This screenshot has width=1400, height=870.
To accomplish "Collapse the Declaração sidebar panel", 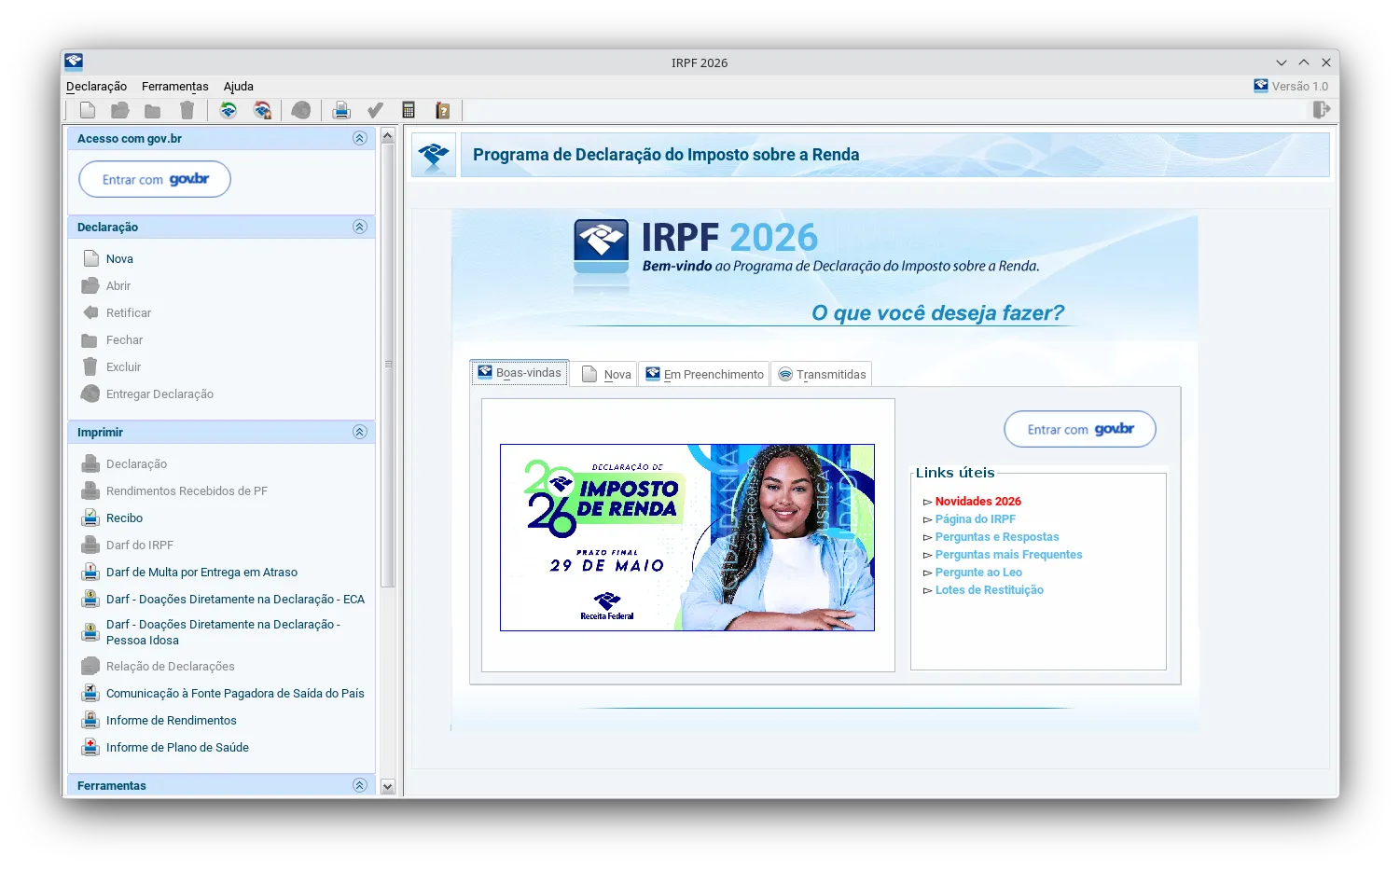I will (360, 227).
